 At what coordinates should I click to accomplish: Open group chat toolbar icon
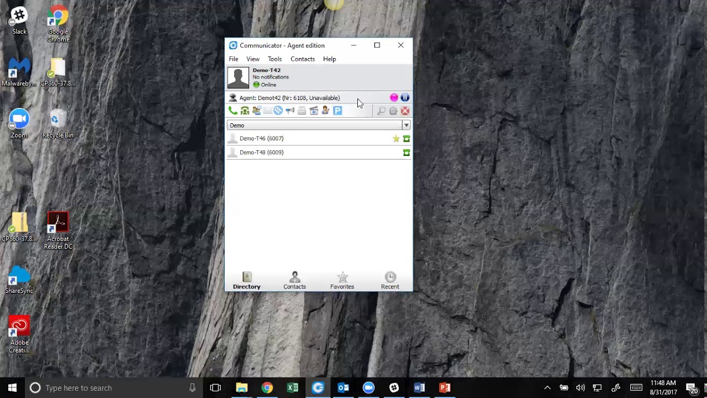[x=256, y=111]
